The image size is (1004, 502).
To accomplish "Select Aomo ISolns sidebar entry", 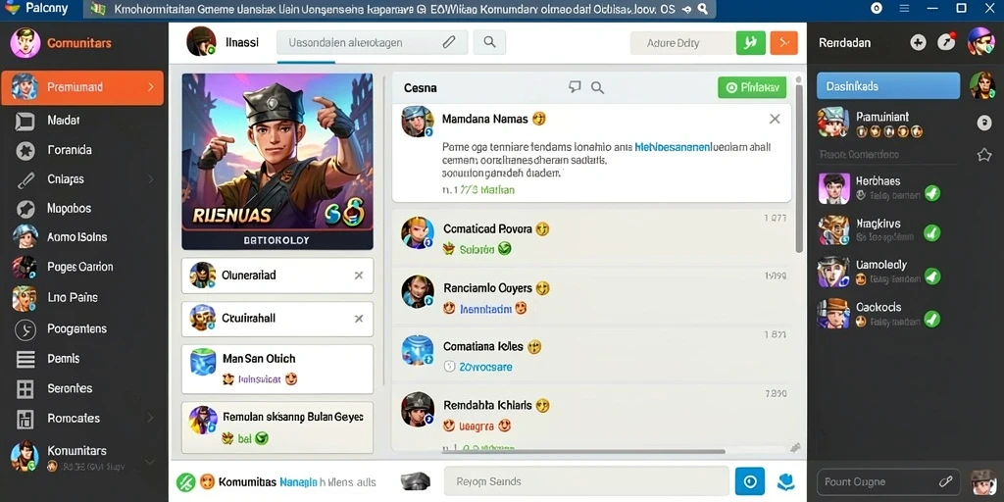I will (76, 237).
